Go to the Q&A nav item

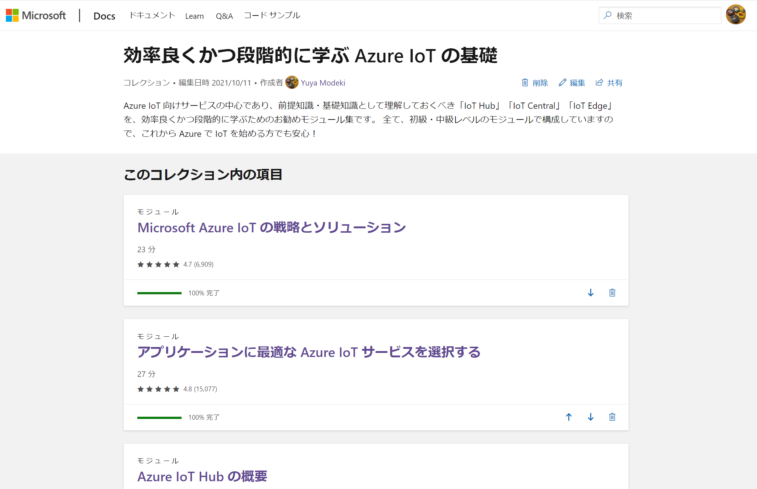point(224,16)
